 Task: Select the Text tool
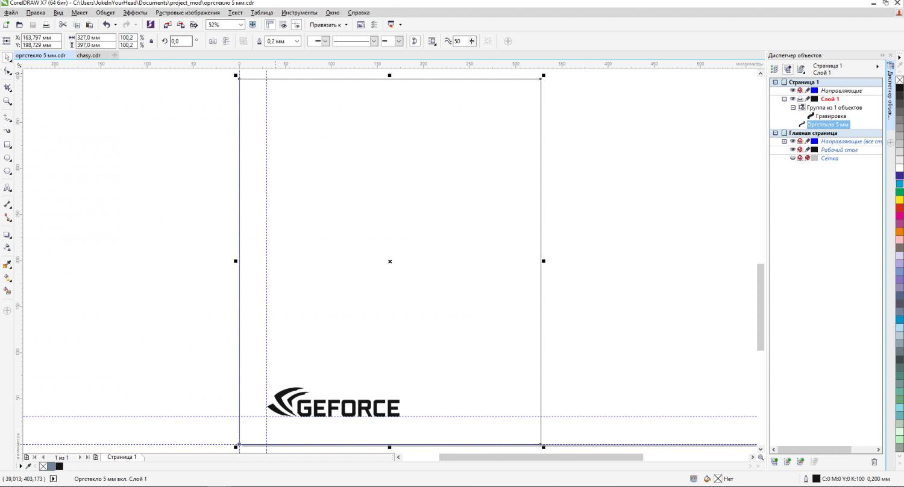[x=7, y=188]
